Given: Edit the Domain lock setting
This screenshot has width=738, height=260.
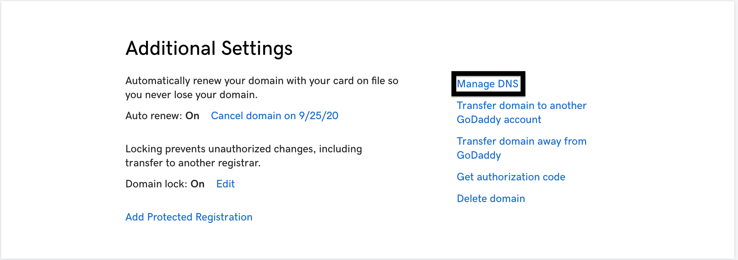Looking at the screenshot, I should click(225, 184).
